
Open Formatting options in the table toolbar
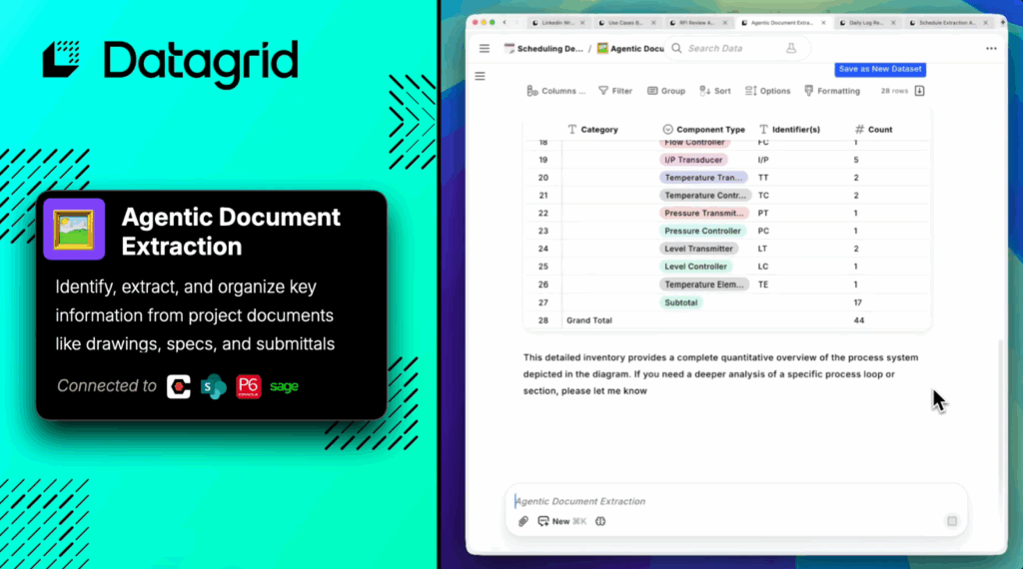pyautogui.click(x=831, y=91)
